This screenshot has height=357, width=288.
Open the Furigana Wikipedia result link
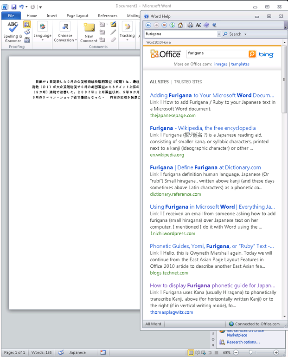click(203, 128)
